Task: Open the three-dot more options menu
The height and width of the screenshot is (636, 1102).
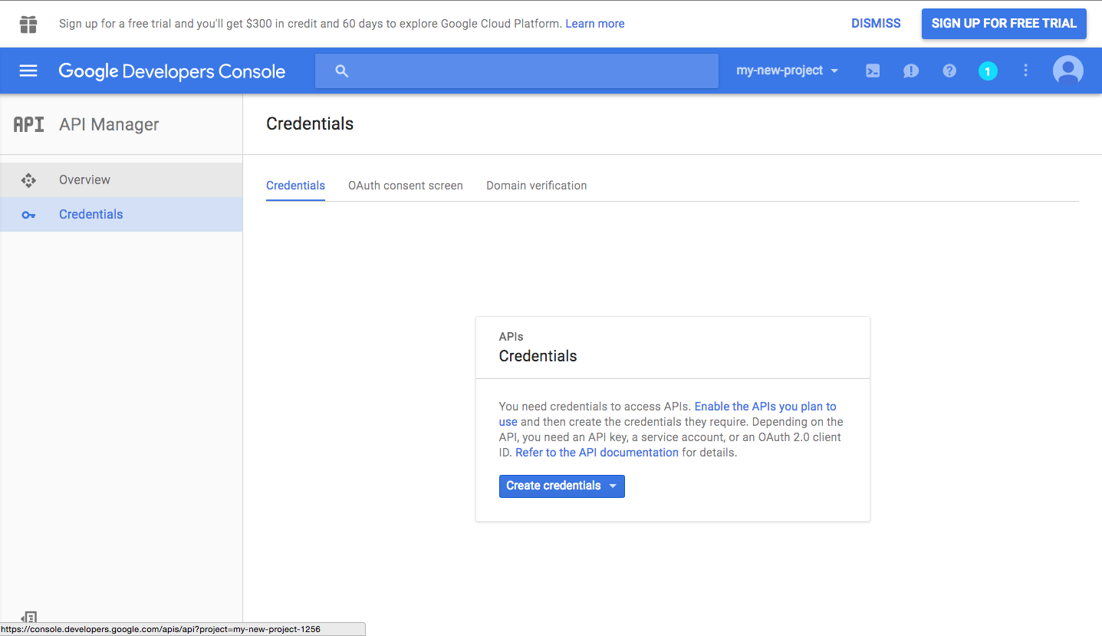Action: 1026,71
